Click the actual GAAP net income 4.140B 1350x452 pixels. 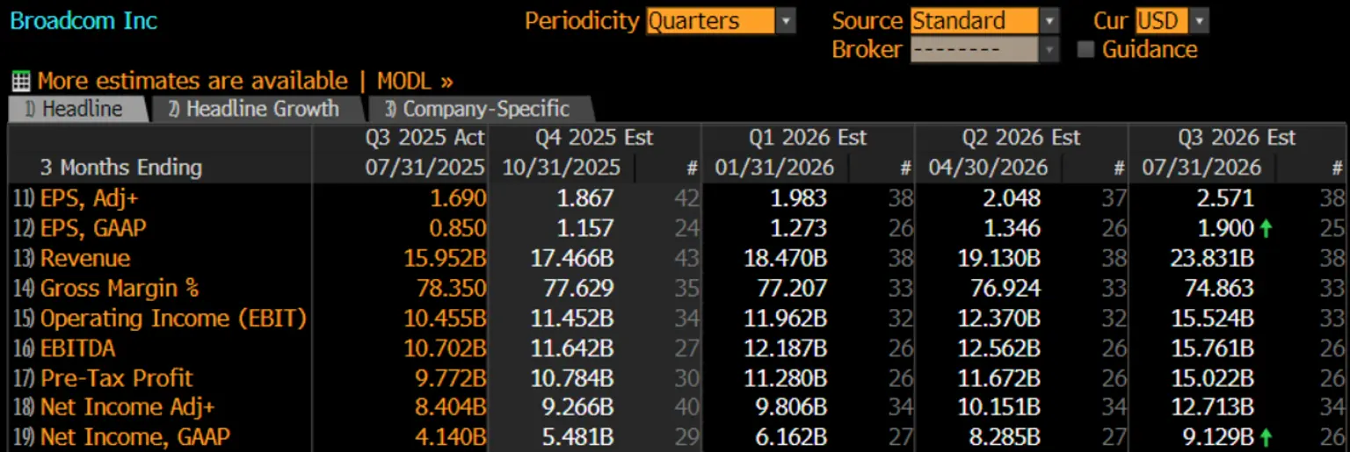click(452, 437)
